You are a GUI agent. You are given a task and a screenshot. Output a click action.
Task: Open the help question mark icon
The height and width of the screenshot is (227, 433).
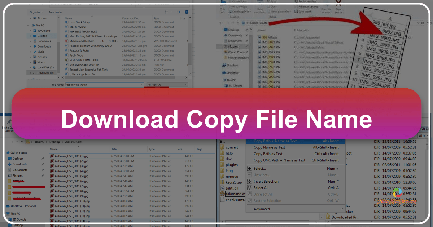point(187,12)
